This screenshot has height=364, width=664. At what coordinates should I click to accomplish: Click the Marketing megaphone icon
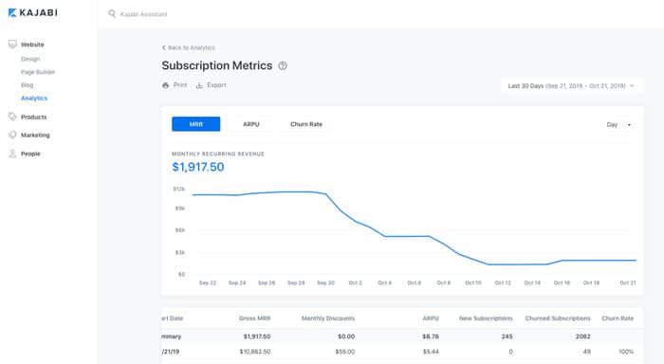tap(12, 135)
